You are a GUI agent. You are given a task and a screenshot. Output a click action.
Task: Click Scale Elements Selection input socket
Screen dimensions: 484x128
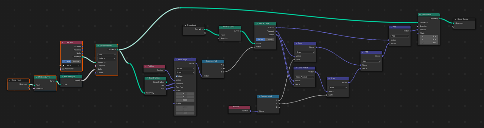[96, 66]
